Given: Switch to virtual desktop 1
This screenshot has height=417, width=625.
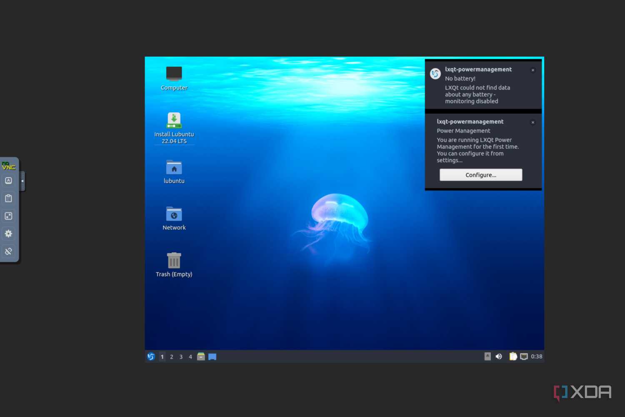Looking at the screenshot, I should [x=162, y=357].
